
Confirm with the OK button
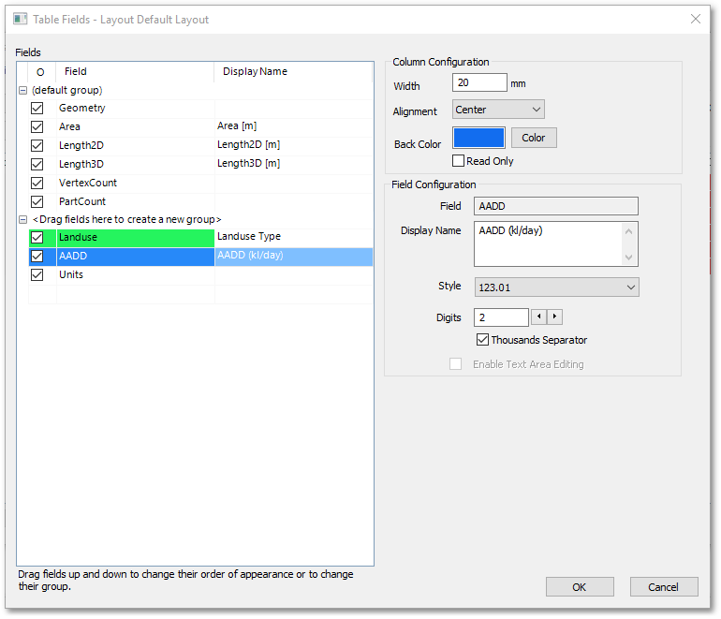click(580, 587)
